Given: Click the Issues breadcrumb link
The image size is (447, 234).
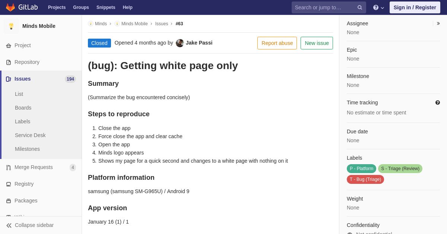Looking at the screenshot, I should (x=162, y=24).
